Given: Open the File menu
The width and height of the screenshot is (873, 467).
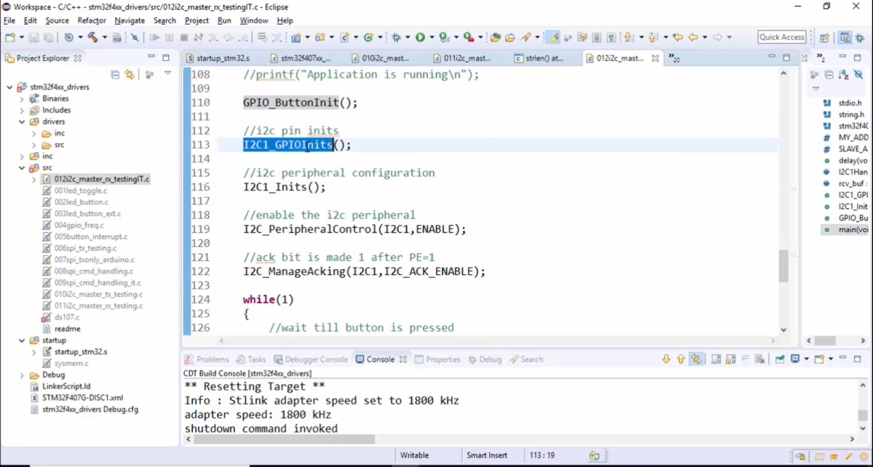Looking at the screenshot, I should click(9, 20).
